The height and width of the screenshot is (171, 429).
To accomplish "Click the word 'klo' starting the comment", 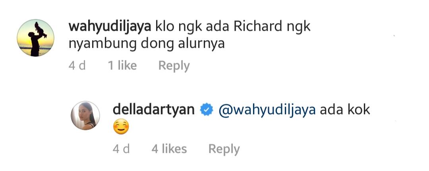I will coord(165,26).
